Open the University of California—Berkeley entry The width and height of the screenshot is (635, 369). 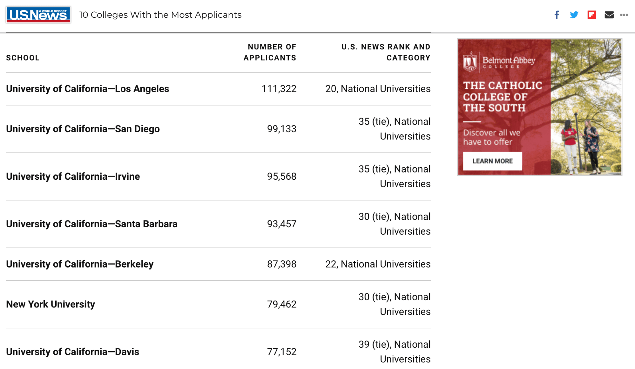(79, 264)
